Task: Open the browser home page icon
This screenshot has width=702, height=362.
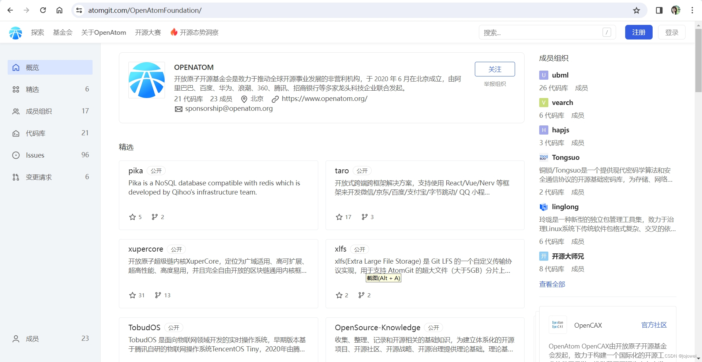Action: point(59,10)
